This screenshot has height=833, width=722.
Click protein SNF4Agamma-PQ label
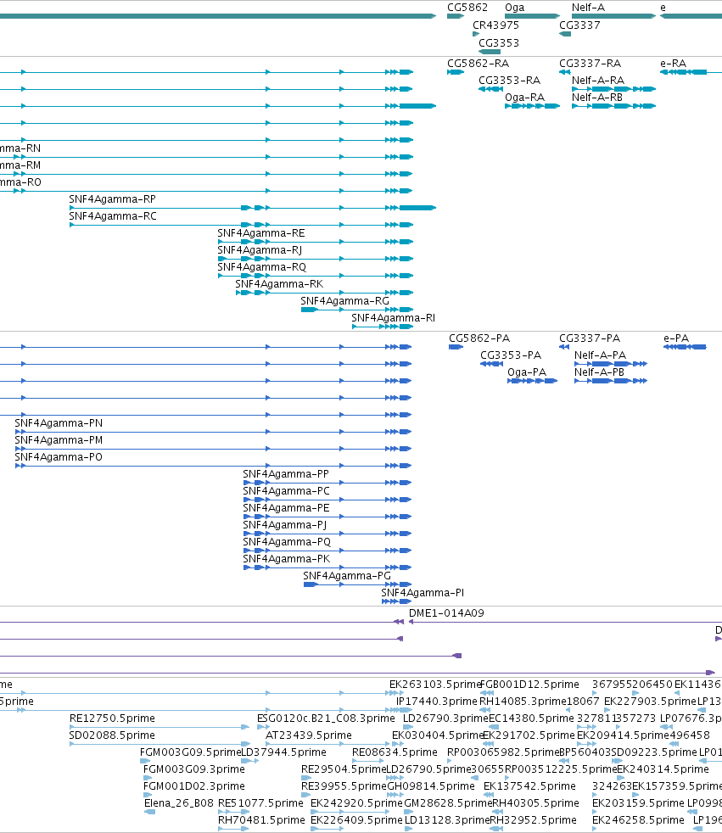click(287, 542)
